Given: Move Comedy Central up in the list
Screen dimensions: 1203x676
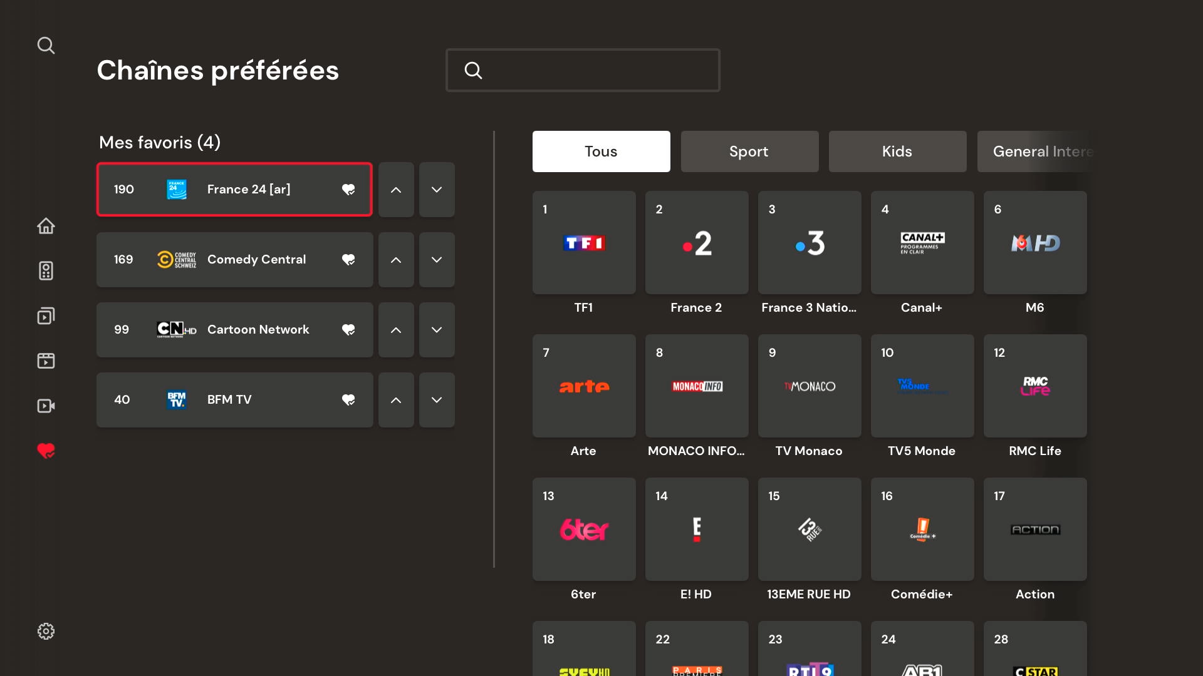Looking at the screenshot, I should click(396, 260).
